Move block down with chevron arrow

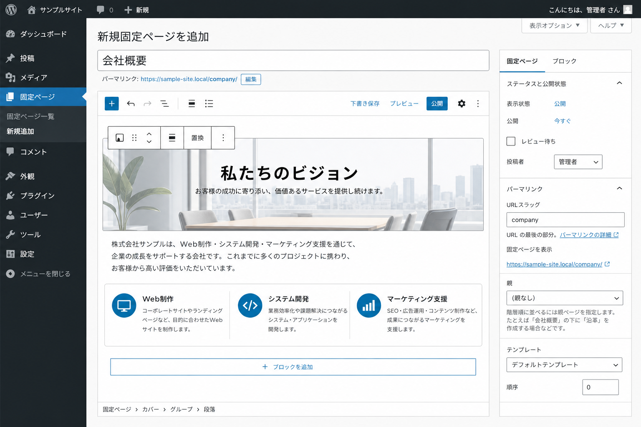(149, 142)
